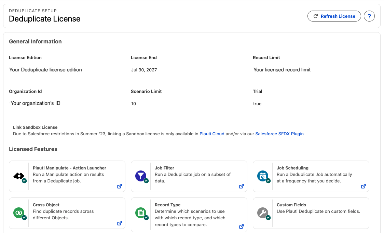This screenshot has width=384, height=233.
Task: Click the License End date value
Action: (x=144, y=70)
